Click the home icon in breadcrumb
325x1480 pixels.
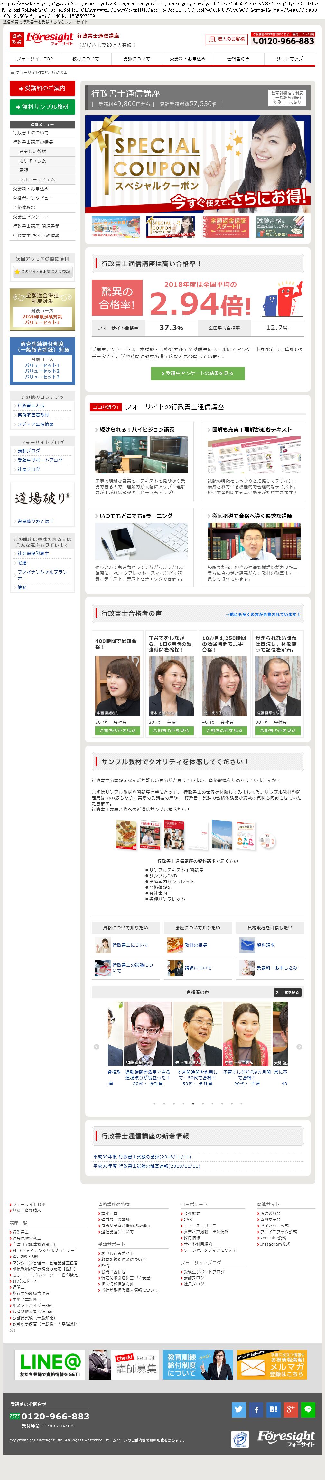pyautogui.click(x=12, y=73)
